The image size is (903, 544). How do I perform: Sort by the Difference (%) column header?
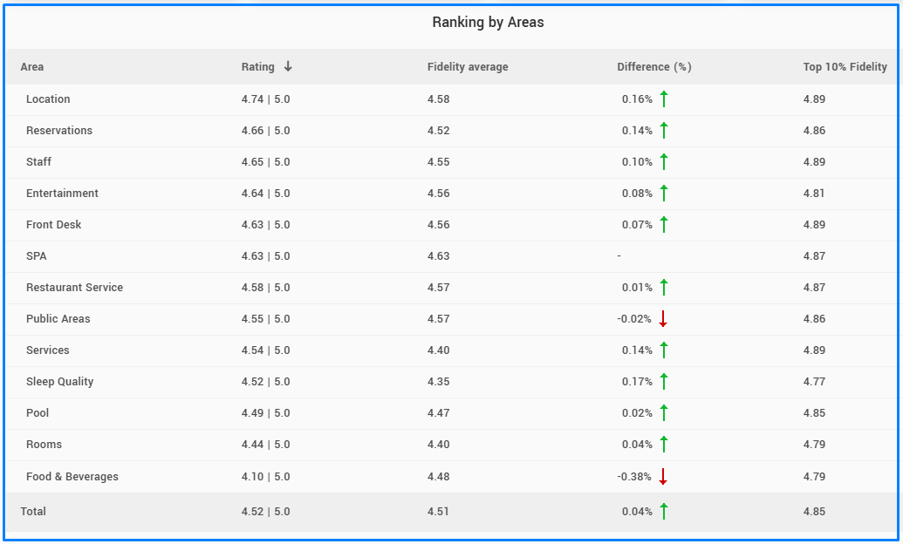pyautogui.click(x=654, y=67)
